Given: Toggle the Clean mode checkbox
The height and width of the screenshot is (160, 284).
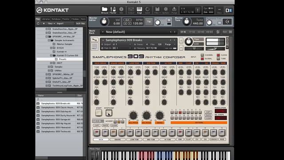Looking at the screenshot, I should 218,55.
